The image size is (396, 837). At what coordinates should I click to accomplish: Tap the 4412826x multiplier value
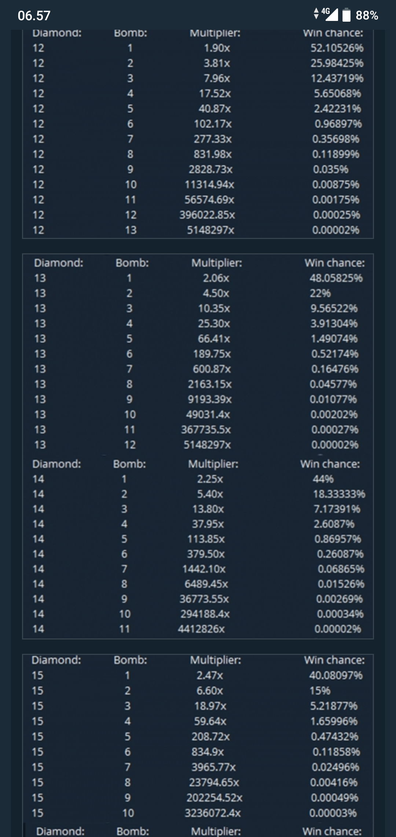201,629
